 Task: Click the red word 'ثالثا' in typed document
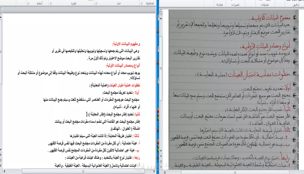point(136,136)
